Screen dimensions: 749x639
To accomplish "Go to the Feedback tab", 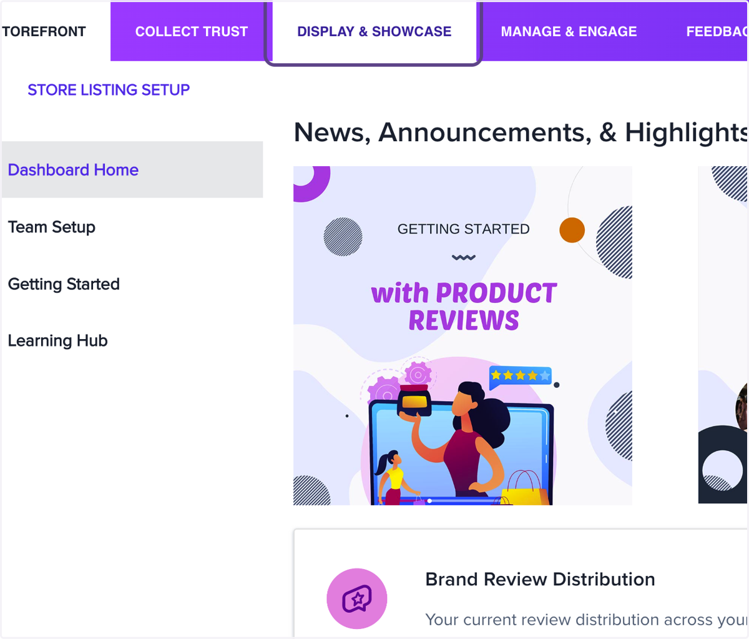I will pyautogui.click(x=717, y=31).
